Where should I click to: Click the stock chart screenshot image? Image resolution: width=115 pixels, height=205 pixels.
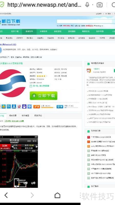pyautogui.click(x=19, y=161)
